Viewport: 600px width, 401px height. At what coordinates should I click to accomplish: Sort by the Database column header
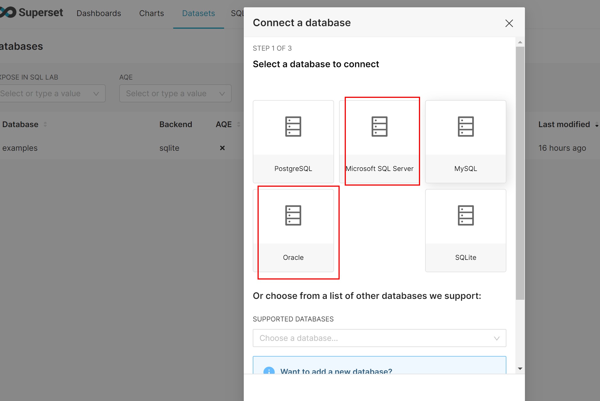24,124
